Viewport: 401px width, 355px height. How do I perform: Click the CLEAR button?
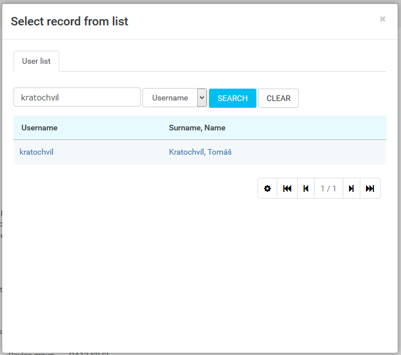(278, 98)
